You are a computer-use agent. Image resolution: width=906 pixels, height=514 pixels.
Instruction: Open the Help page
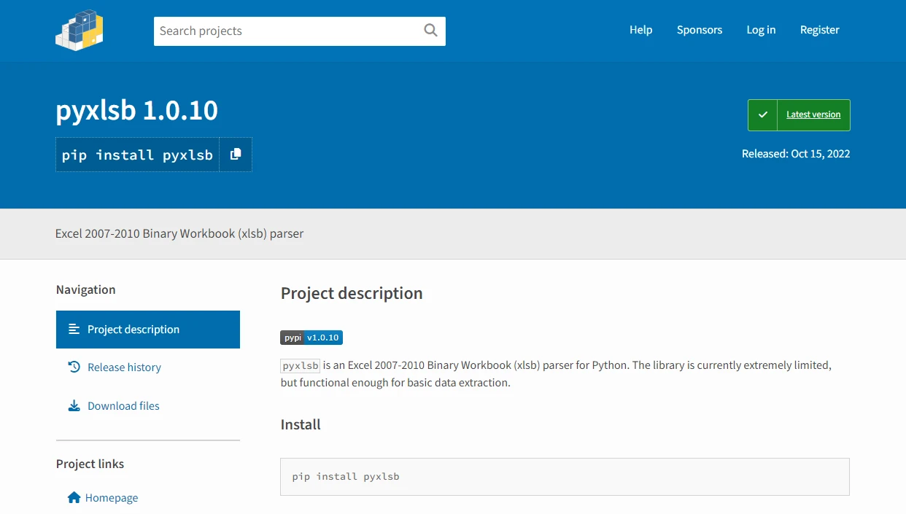coord(640,30)
